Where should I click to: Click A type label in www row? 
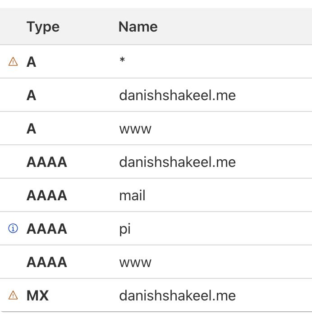pos(31,129)
